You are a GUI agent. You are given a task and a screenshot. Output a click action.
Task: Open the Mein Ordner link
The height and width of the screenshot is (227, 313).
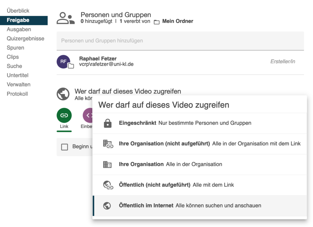pyautogui.click(x=178, y=21)
